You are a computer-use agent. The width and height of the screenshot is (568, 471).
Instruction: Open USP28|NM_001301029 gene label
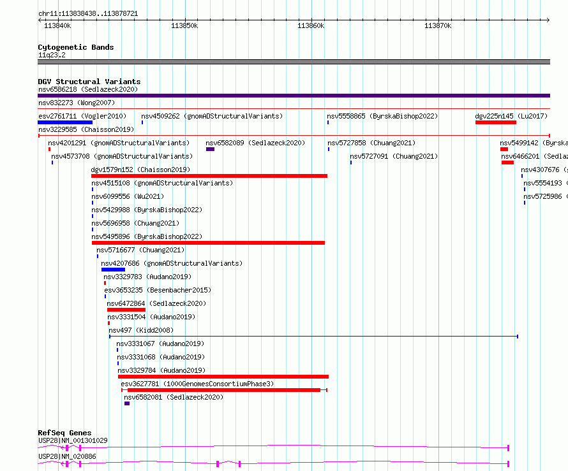click(x=73, y=440)
